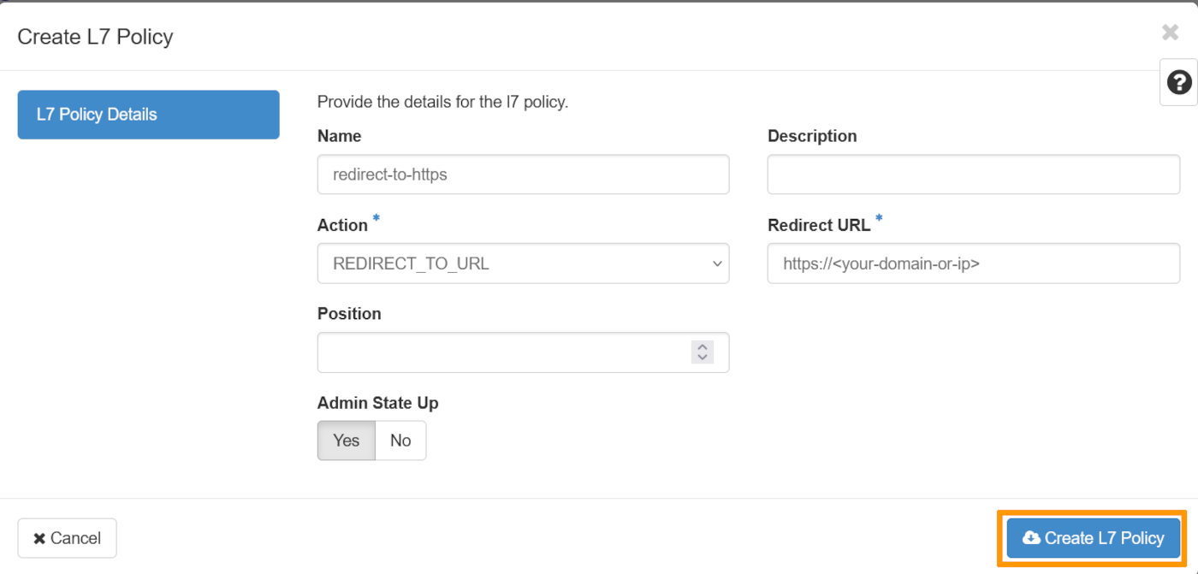Screen dimensions: 1198x574
Task: Focus the Redirect URL input field
Action: [x=973, y=263]
